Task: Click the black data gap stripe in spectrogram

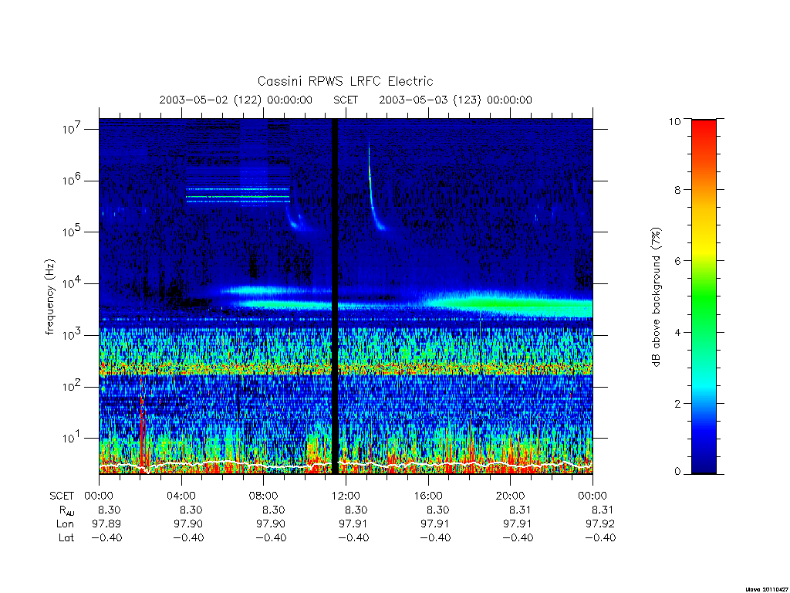Action: (x=335, y=296)
